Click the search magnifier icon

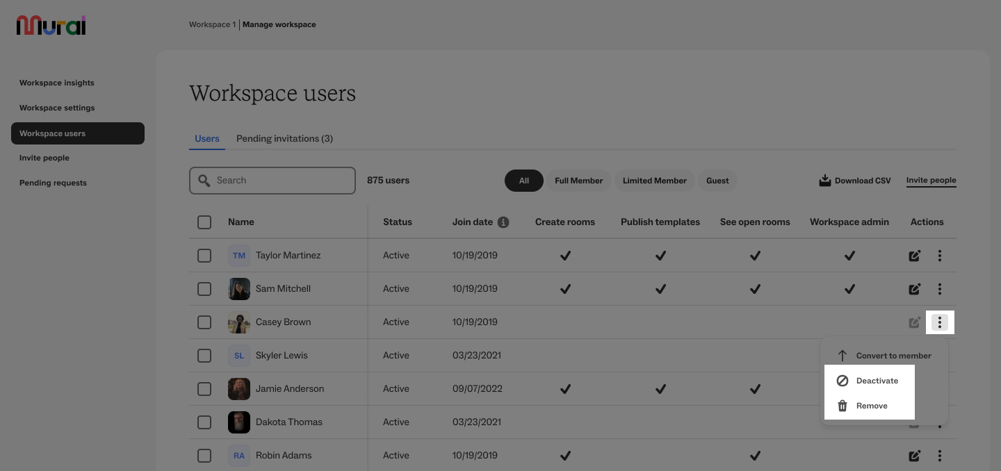tap(204, 180)
